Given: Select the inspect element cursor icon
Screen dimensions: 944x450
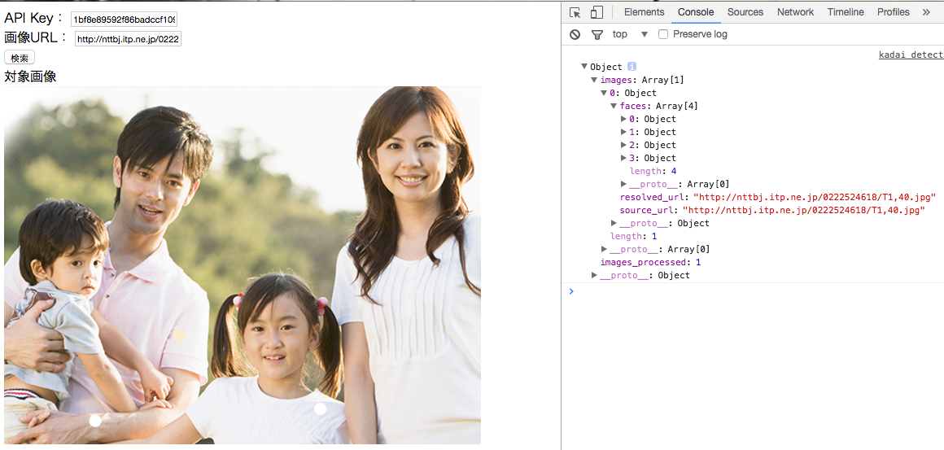Looking at the screenshot, I should (575, 12).
